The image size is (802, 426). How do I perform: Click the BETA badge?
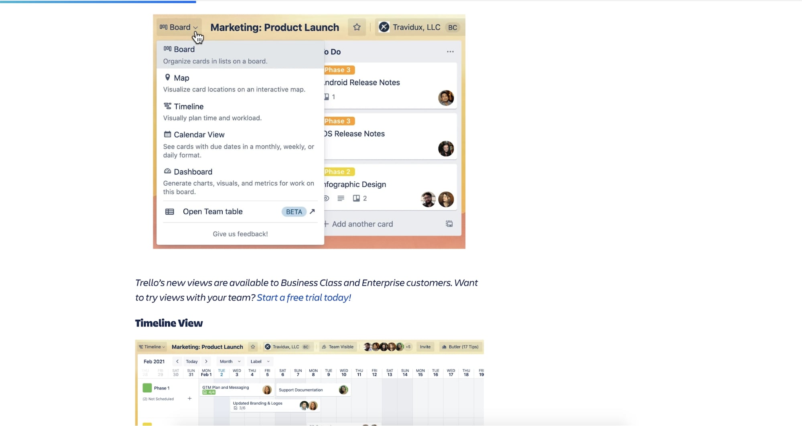pos(294,212)
